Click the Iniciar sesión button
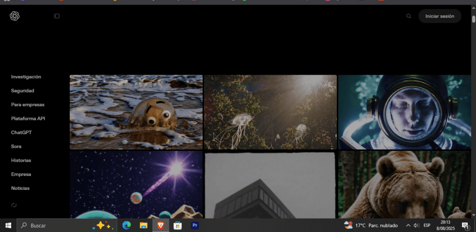The width and height of the screenshot is (476, 232). pos(440,16)
